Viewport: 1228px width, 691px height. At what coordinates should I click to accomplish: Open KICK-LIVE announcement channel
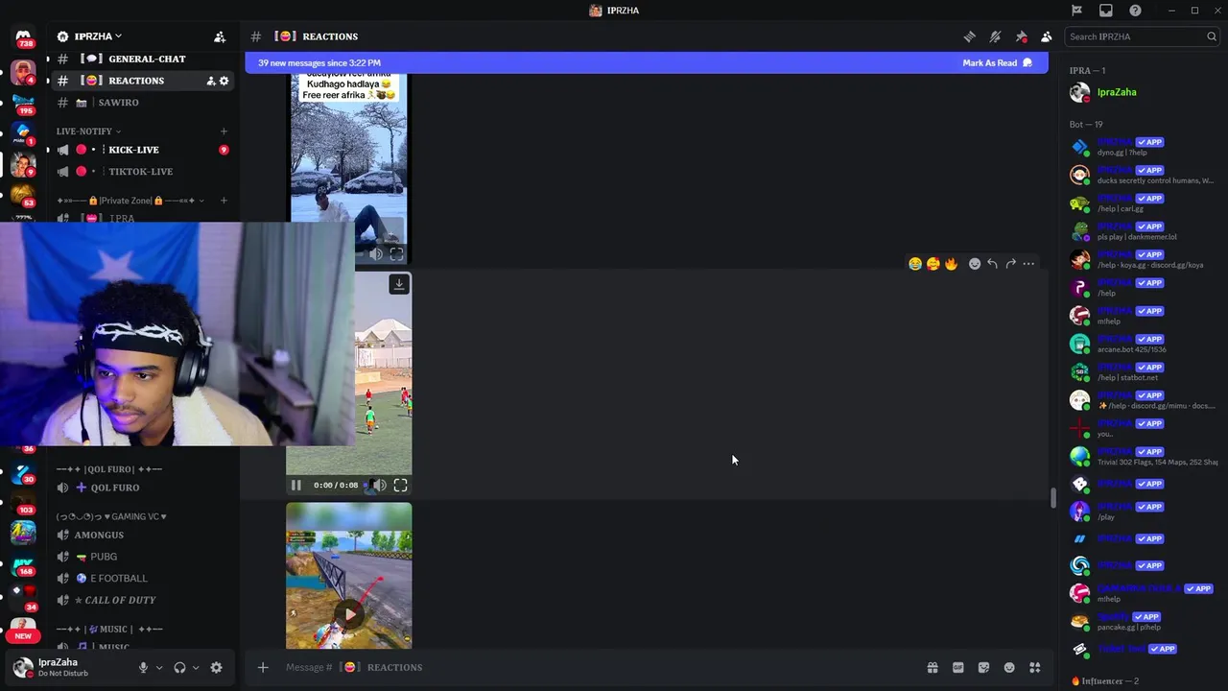point(142,150)
